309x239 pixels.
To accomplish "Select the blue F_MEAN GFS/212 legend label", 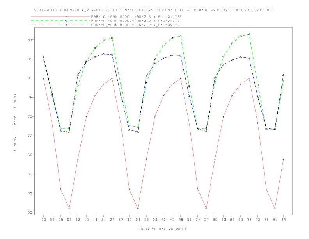I will 136,25.
